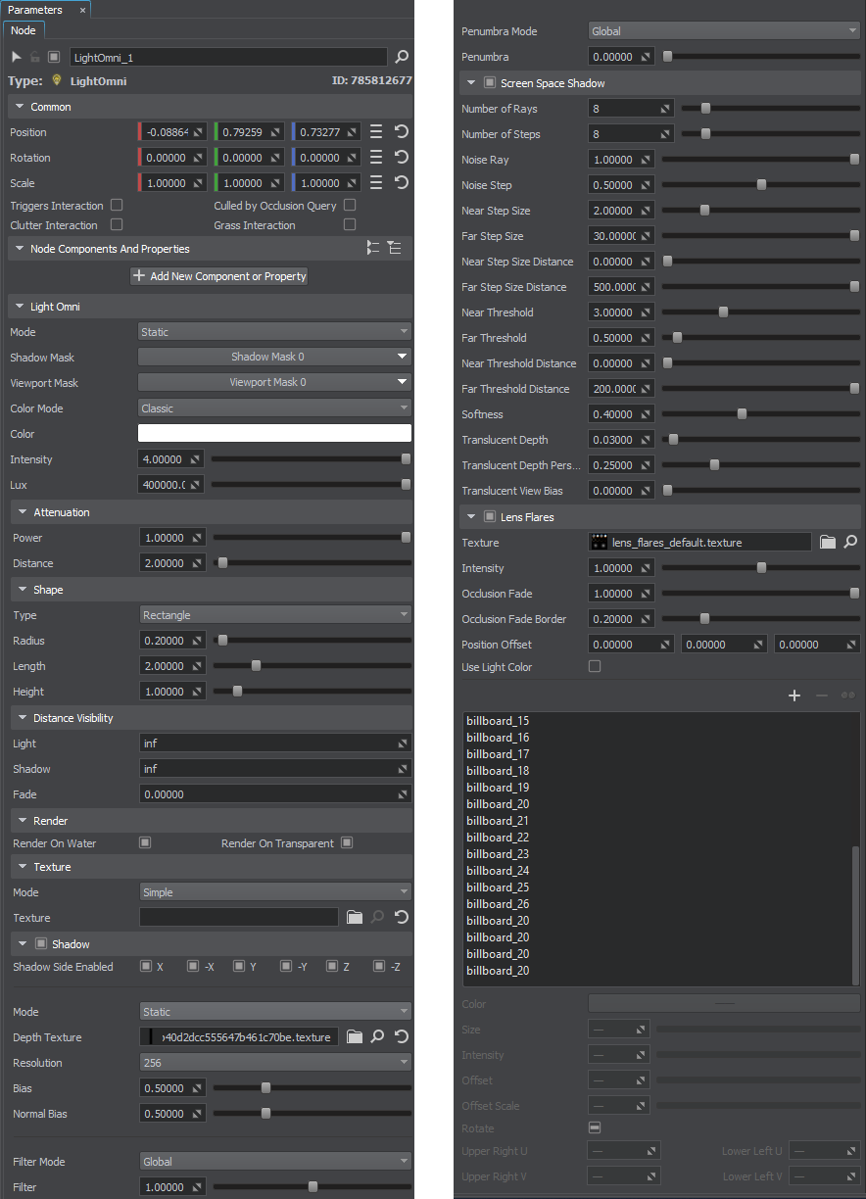Screen dimensions: 866x1199
Task: Collapse the Attenuation section
Action: click(x=23, y=511)
